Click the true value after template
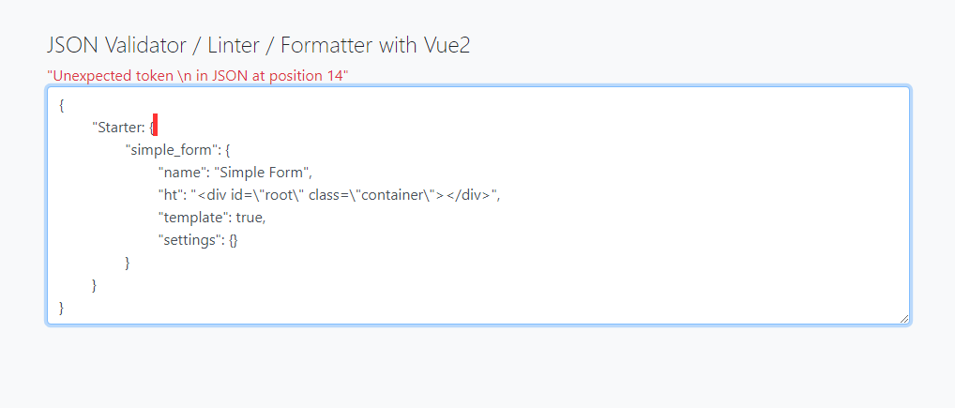The height and width of the screenshot is (408, 955). pyautogui.click(x=250, y=218)
